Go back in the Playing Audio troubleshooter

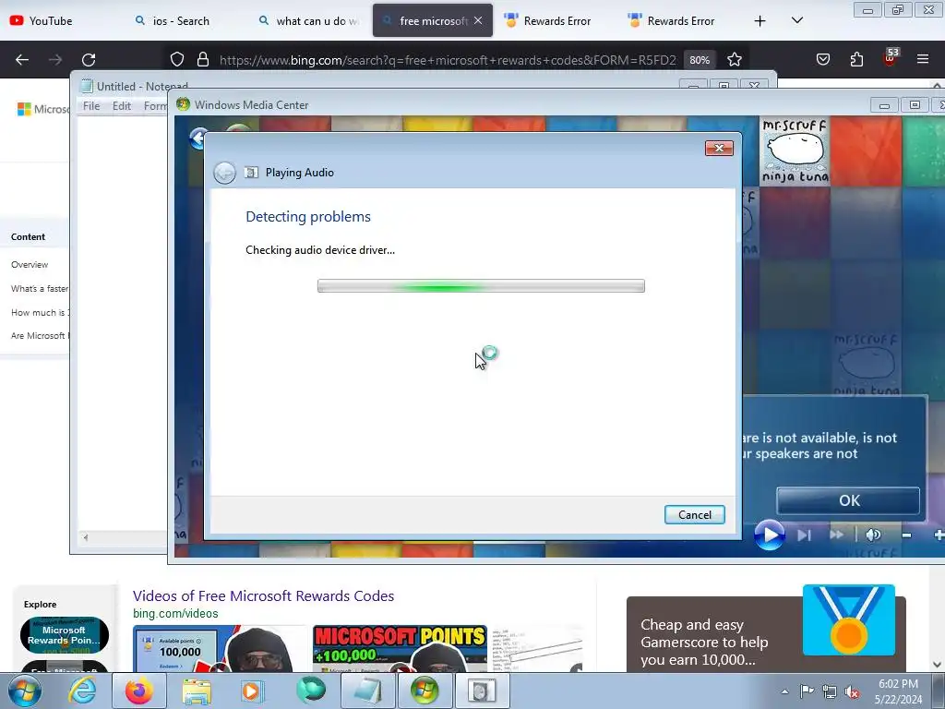coord(225,173)
